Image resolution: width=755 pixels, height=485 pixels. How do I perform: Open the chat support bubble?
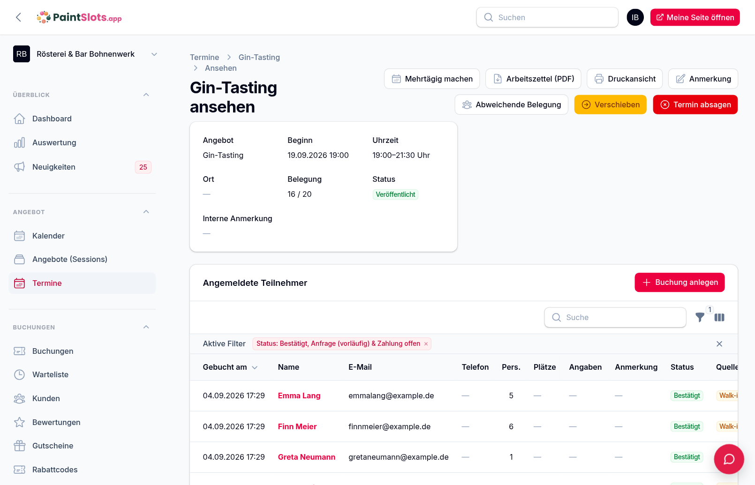pos(729,459)
